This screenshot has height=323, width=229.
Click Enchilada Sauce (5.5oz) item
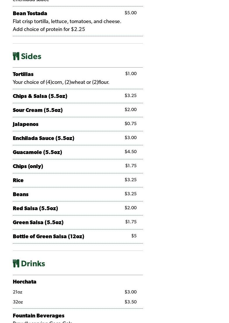(x=43, y=138)
